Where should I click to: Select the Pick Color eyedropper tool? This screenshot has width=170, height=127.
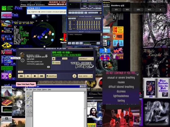point(28,99)
